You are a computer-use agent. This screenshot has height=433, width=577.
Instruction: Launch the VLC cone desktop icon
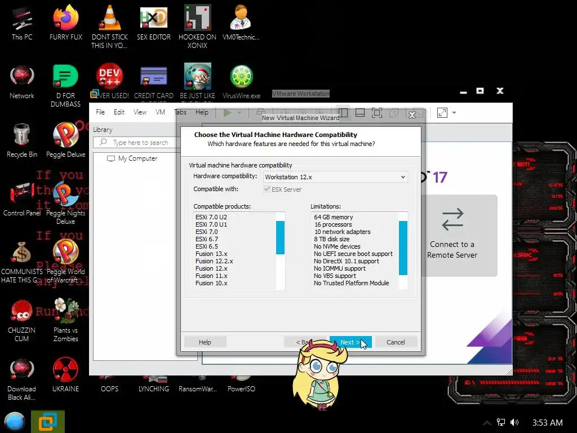(110, 27)
